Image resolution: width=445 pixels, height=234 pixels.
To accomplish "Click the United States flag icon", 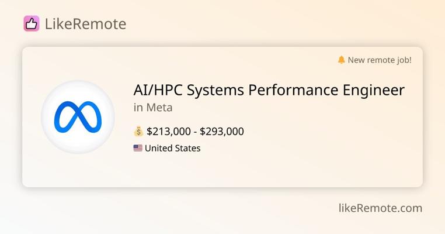I will point(138,148).
